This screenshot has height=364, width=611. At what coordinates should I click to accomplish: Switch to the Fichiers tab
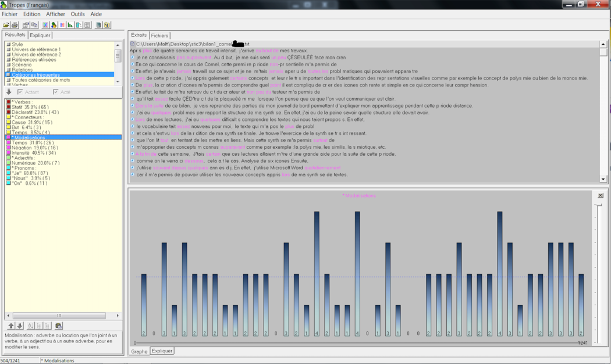(159, 35)
